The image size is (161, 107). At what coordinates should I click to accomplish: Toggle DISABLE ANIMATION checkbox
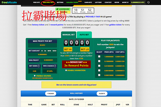tap(66, 70)
